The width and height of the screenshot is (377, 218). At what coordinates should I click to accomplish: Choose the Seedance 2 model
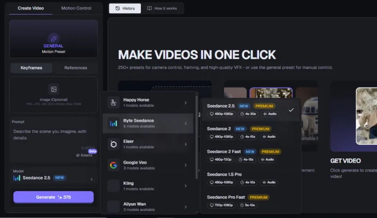coord(251,132)
